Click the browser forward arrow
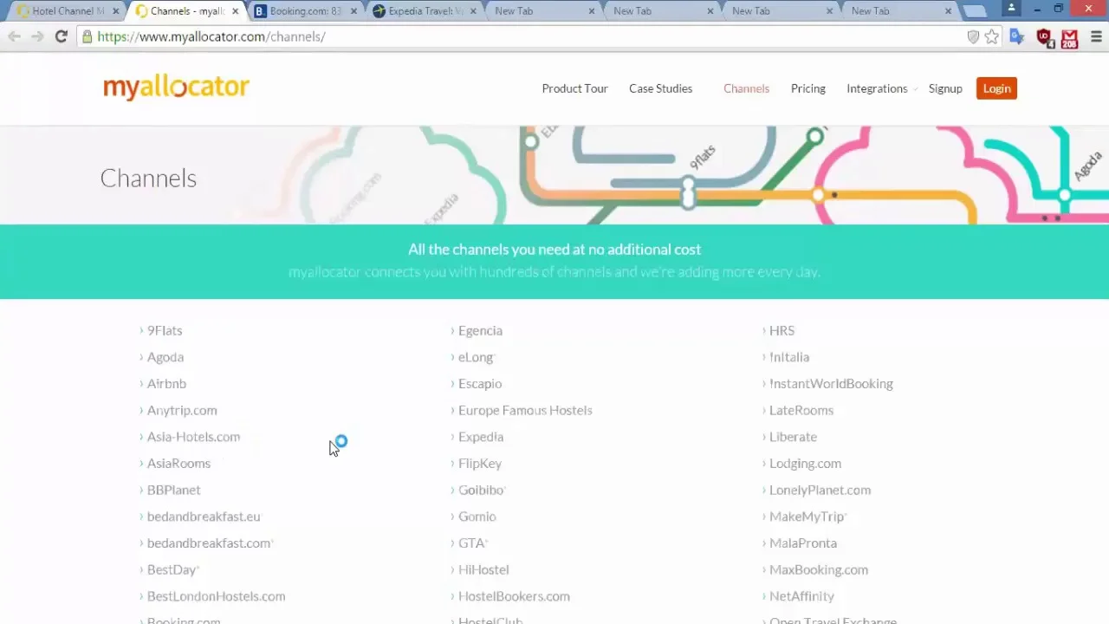The height and width of the screenshot is (624, 1109). 37,36
